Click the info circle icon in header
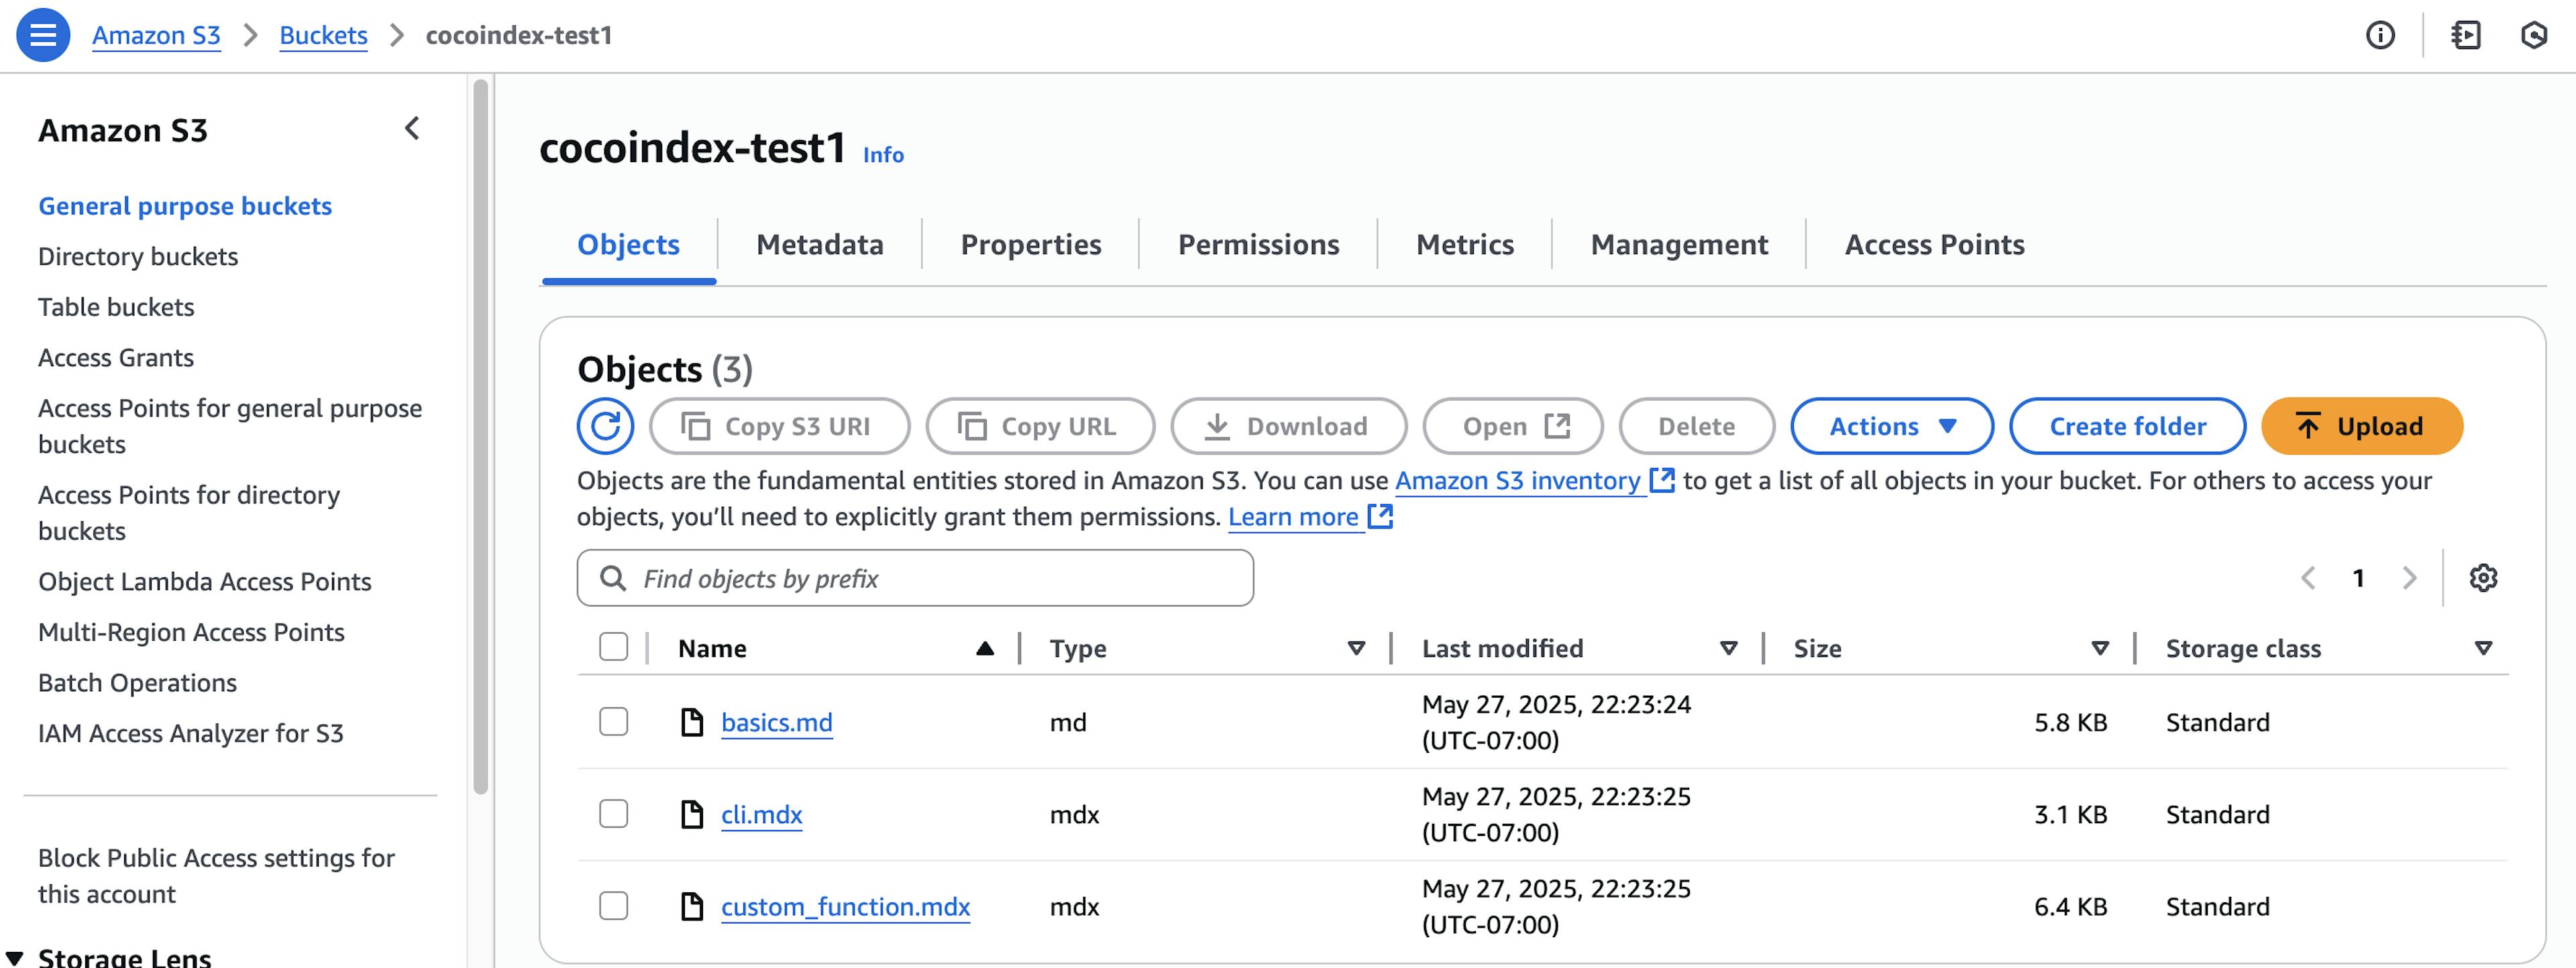The height and width of the screenshot is (968, 2576). (2380, 36)
